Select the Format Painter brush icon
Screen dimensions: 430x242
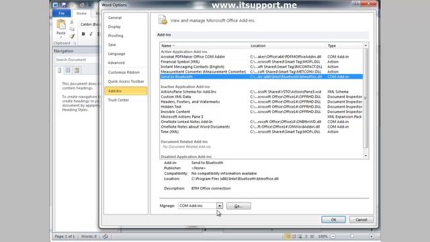tap(72, 36)
